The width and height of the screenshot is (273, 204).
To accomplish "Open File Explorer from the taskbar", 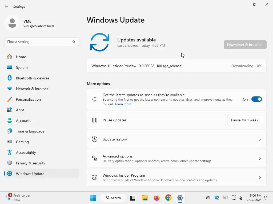I will 145,198.
